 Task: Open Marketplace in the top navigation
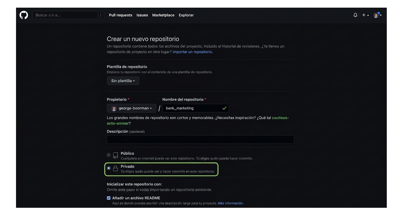tap(163, 15)
